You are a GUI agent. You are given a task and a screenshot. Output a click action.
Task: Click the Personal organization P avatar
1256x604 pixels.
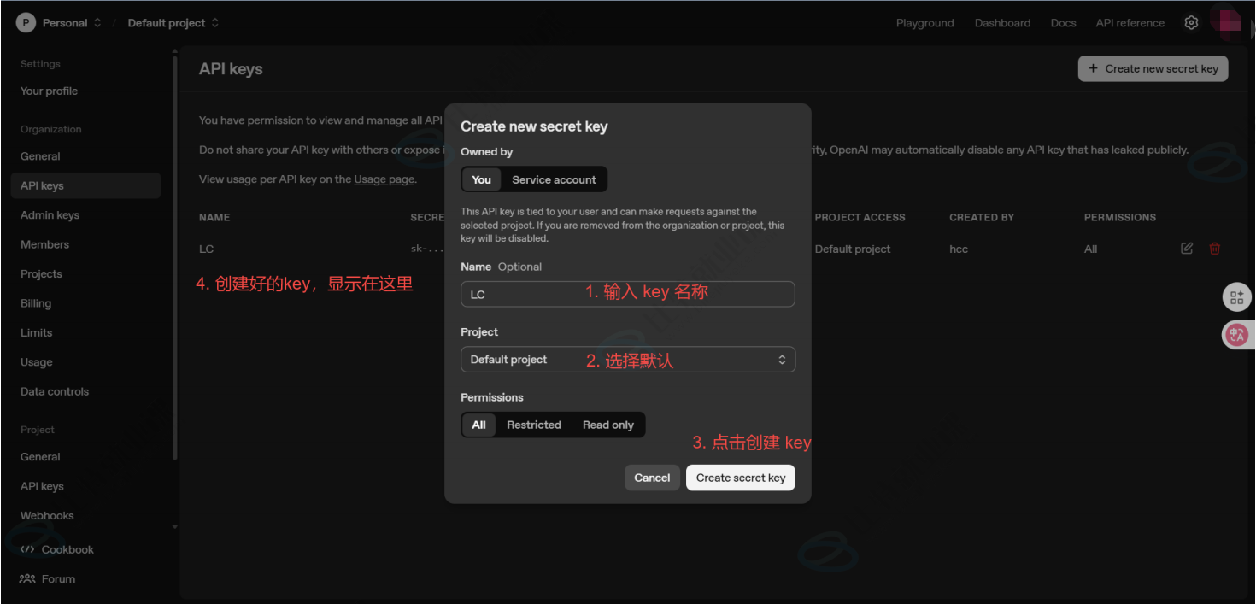tap(26, 23)
